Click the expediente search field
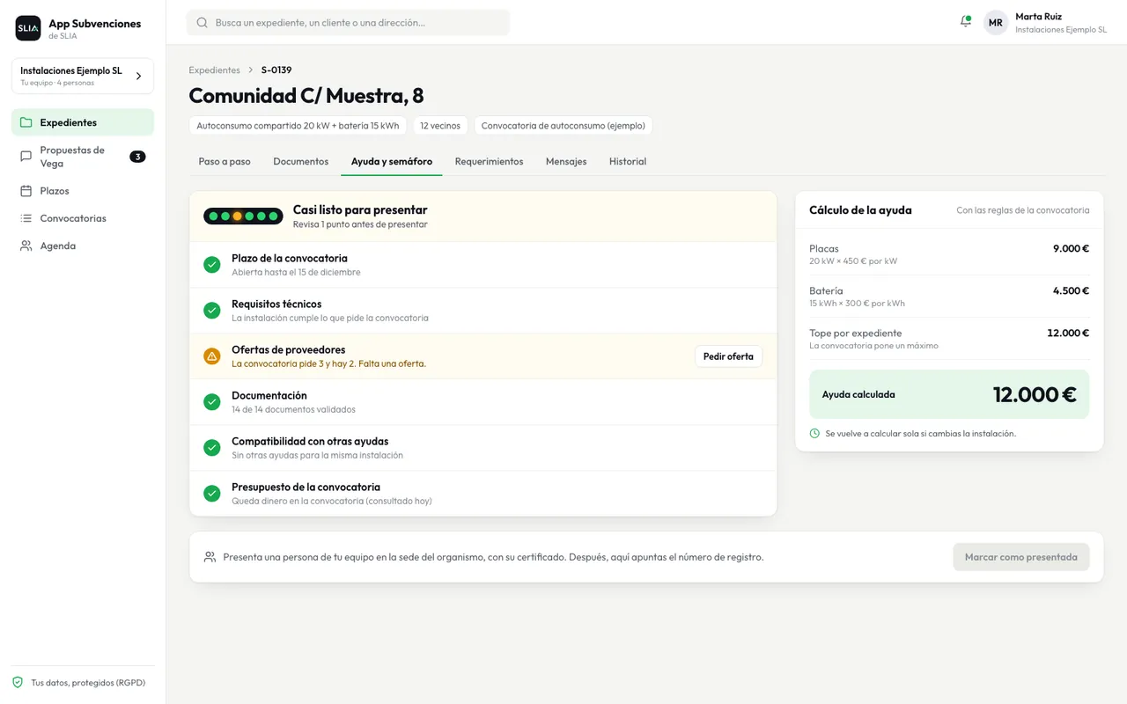 348,23
